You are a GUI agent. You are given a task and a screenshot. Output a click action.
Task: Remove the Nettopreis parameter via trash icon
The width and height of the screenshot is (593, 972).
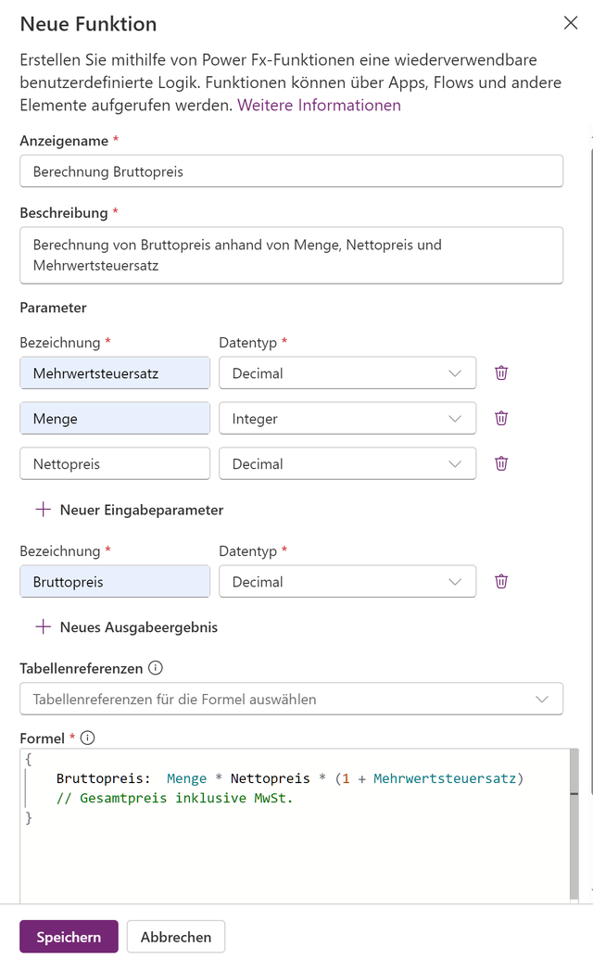point(501,463)
